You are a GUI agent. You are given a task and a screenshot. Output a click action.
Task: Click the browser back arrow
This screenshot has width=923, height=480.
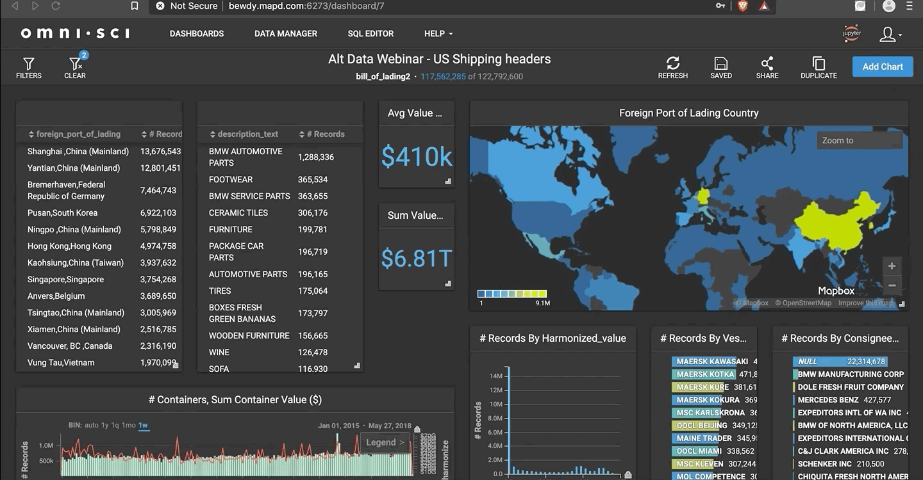coord(15,6)
